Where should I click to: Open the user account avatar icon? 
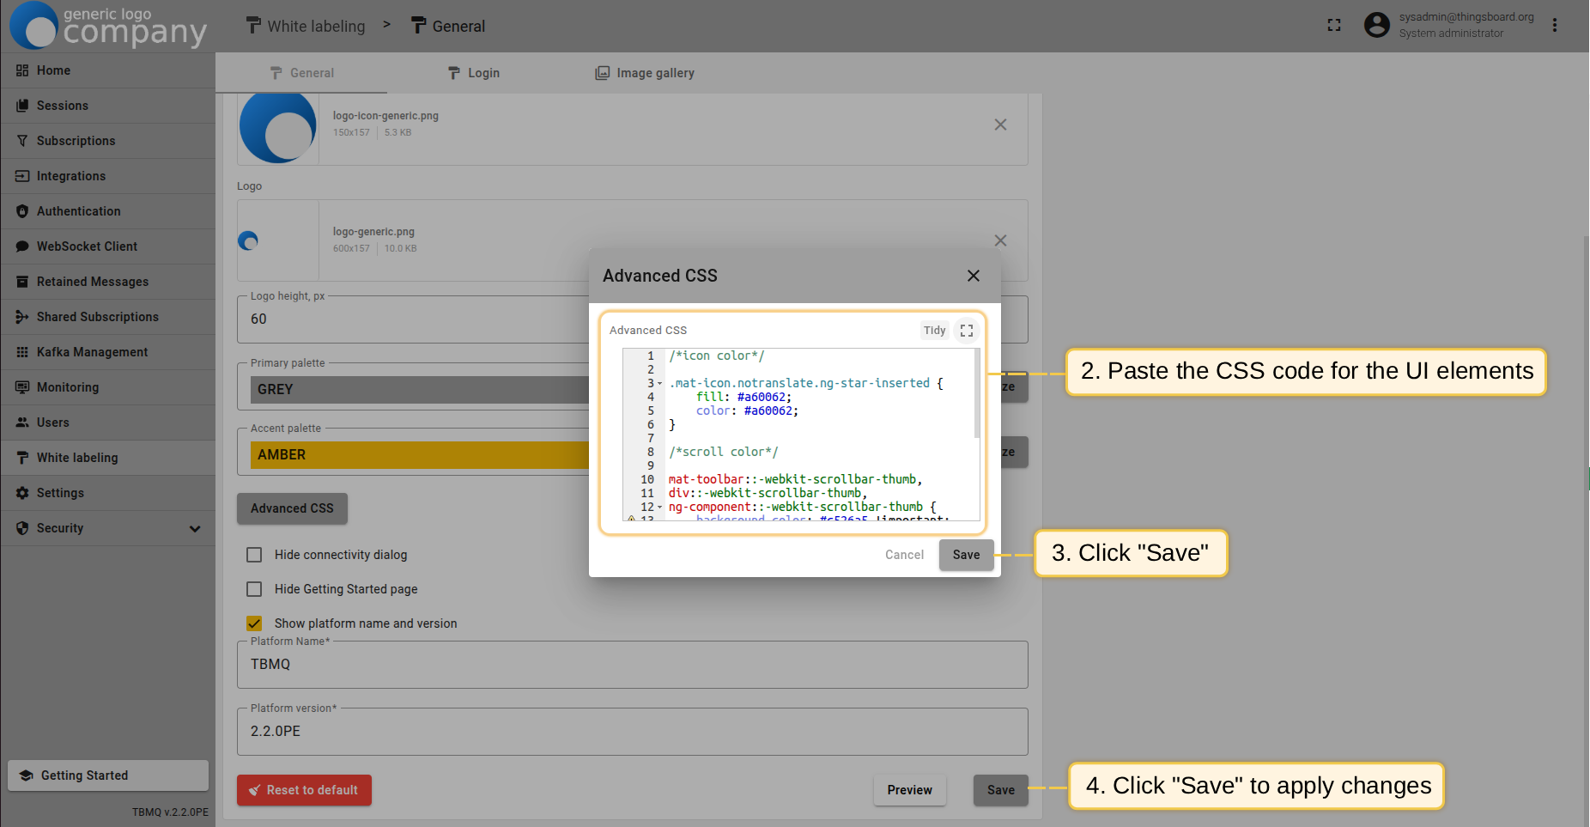point(1376,25)
